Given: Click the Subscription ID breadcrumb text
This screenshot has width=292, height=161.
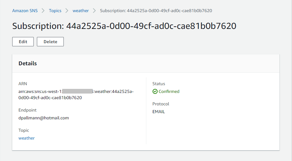Looking at the screenshot, I should (x=156, y=11).
